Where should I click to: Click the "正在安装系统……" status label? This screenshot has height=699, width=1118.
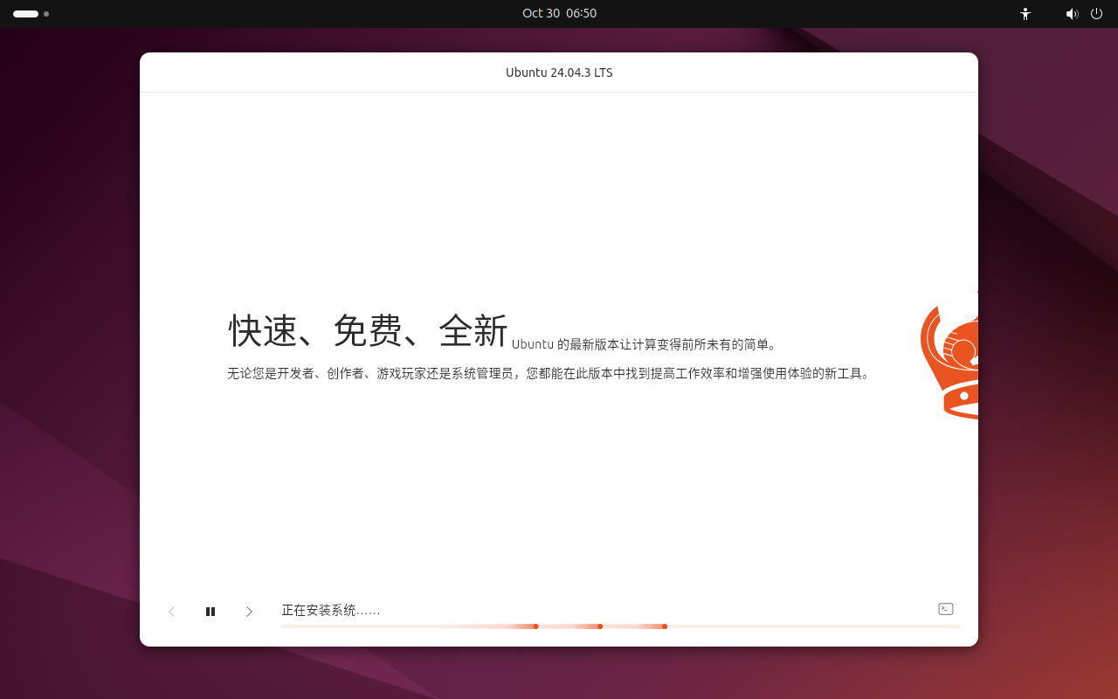pyautogui.click(x=330, y=610)
